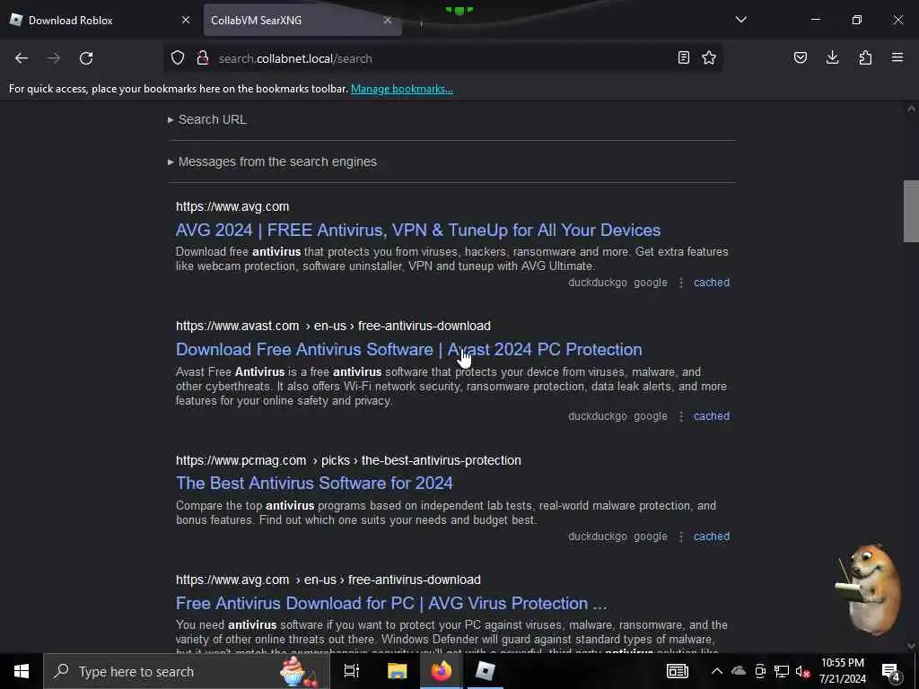Open options dots on PCMag result
The height and width of the screenshot is (689, 919).
(681, 536)
